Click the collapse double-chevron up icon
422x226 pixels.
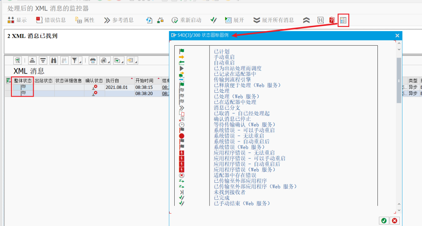click(x=306, y=20)
